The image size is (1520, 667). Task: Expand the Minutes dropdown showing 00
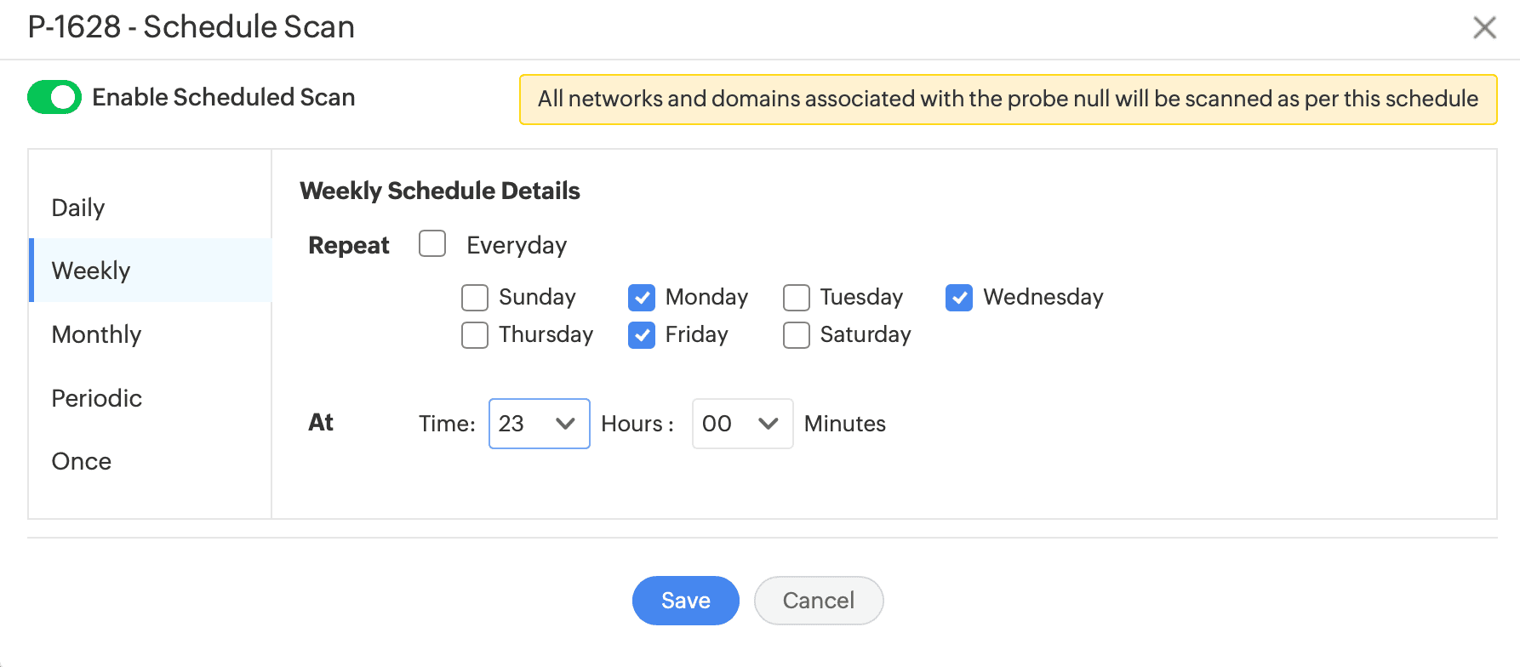pos(742,424)
